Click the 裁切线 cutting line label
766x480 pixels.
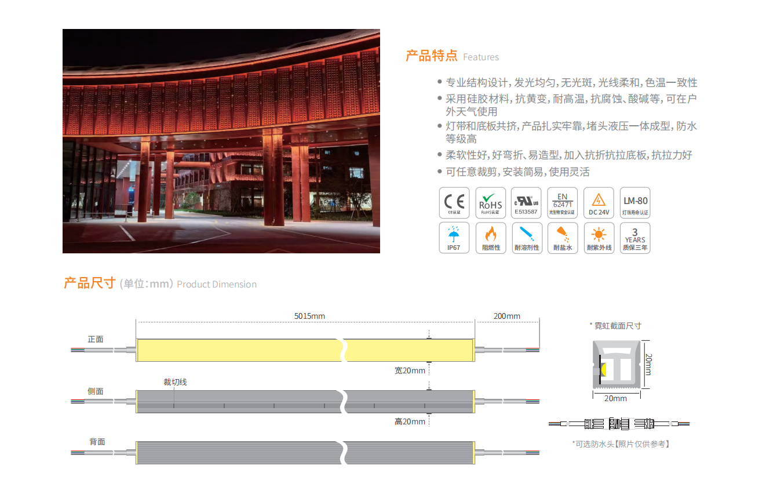click(x=175, y=382)
